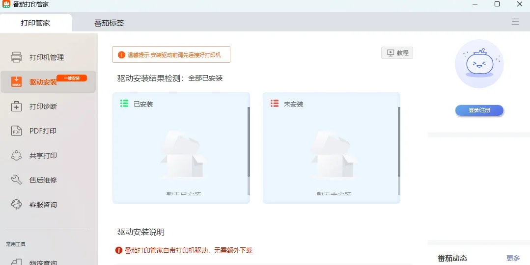This screenshot has height=265, width=530.
Task: Open 售后维修 in the sidebar
Action: coord(48,180)
